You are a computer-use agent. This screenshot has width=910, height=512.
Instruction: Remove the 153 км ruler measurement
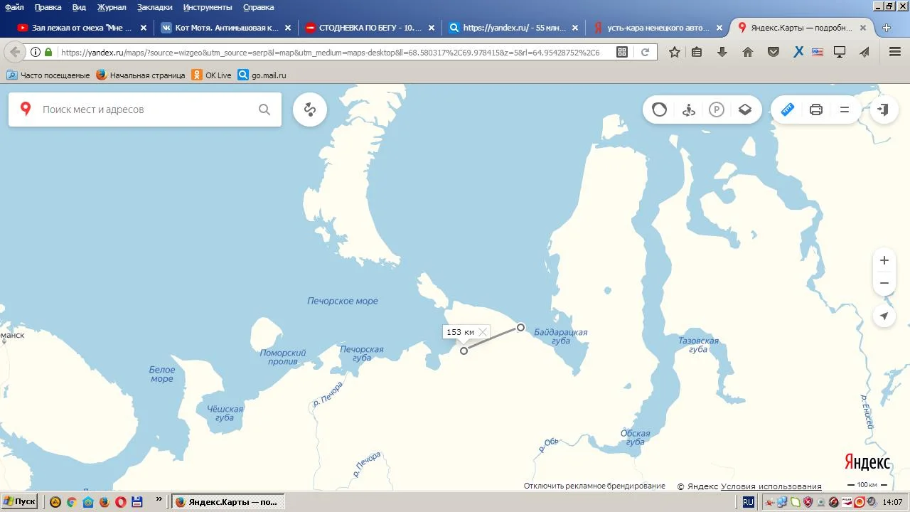(x=483, y=332)
